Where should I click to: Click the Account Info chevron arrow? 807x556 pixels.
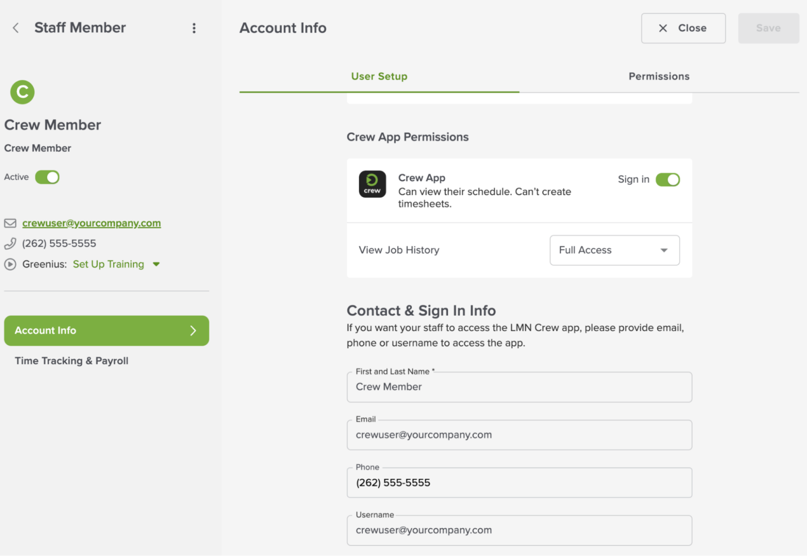193,331
